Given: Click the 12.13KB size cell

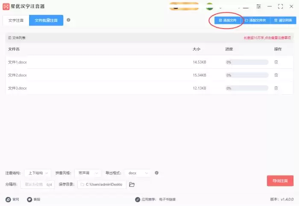Looking at the screenshot, I should click(x=199, y=88).
